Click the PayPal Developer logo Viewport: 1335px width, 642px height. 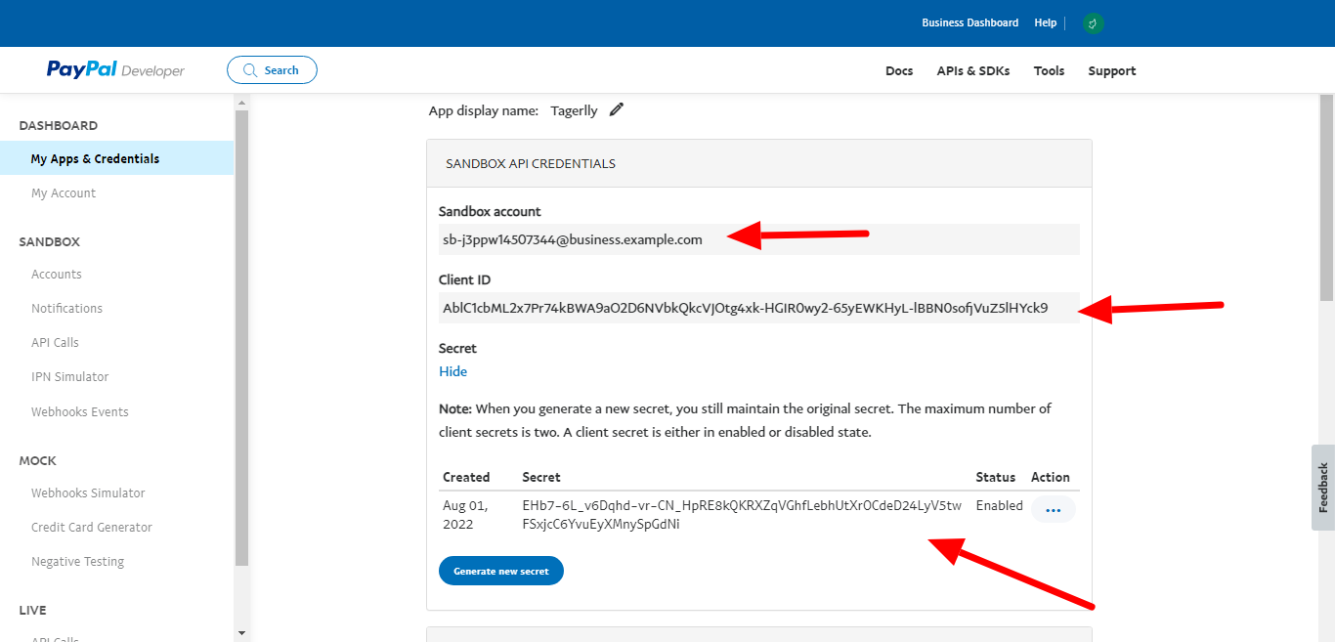pos(115,69)
